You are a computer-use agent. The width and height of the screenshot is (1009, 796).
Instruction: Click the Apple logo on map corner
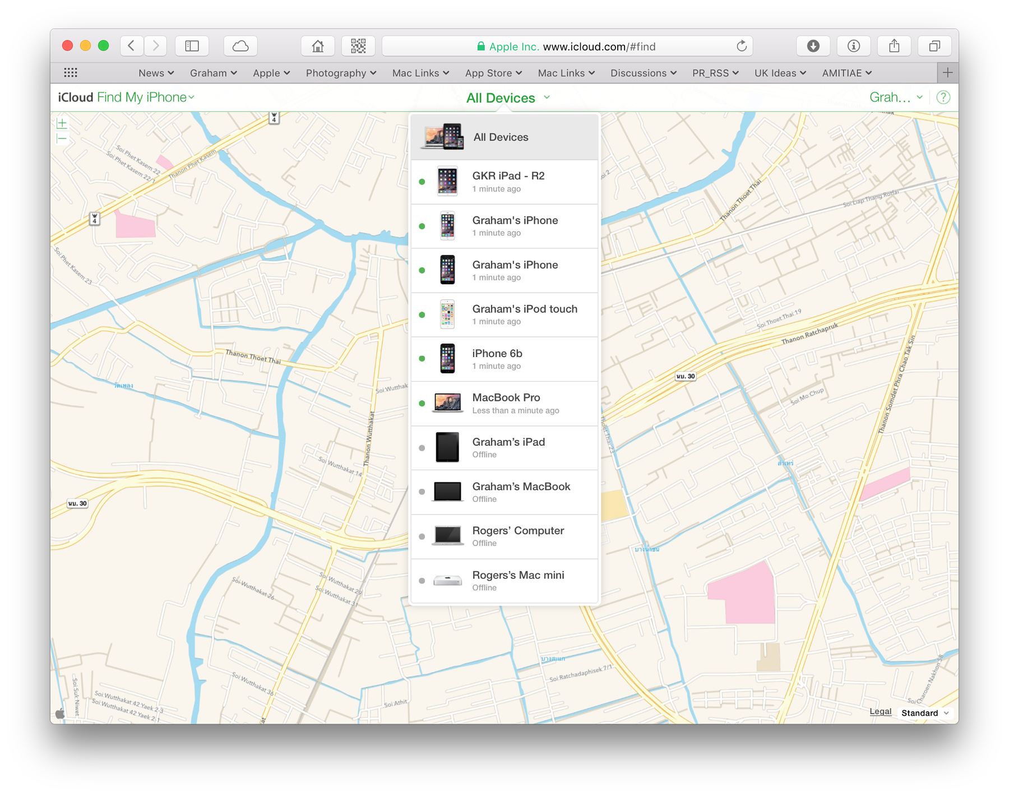(61, 713)
